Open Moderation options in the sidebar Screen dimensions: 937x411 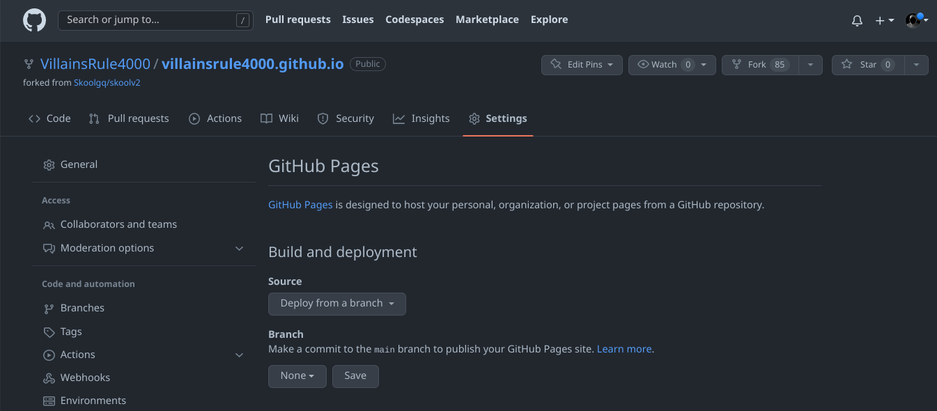pos(144,248)
